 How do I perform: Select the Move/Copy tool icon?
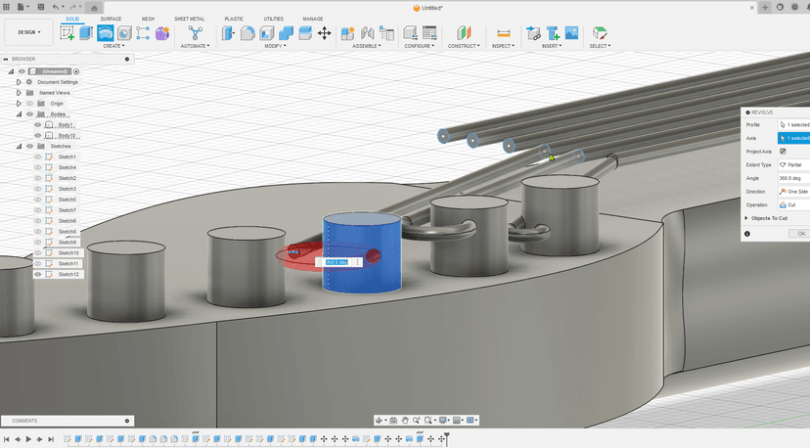324,33
